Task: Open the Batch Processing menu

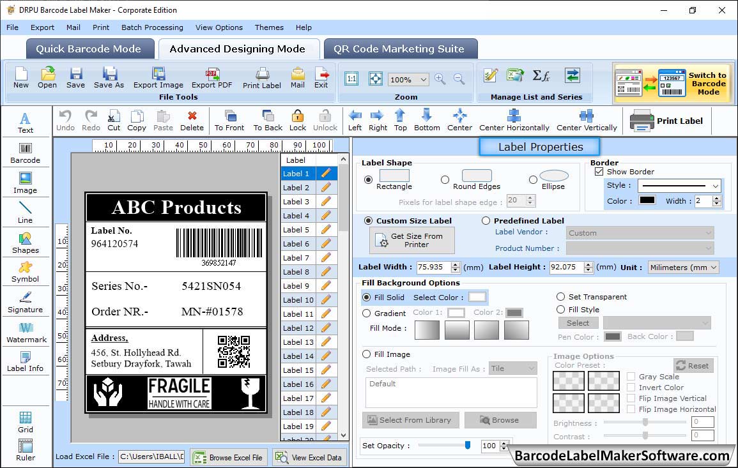Action: point(152,27)
